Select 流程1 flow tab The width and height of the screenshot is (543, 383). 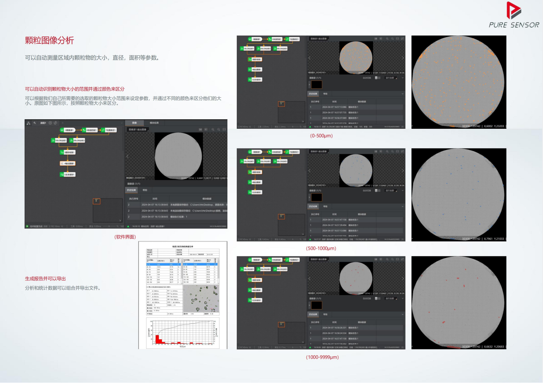[x=43, y=123]
